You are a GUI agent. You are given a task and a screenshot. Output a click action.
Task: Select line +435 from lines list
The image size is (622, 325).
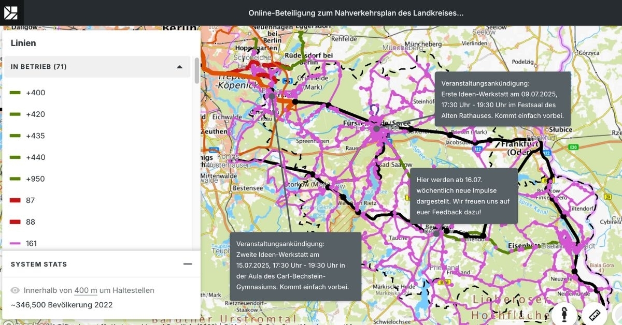[35, 136]
